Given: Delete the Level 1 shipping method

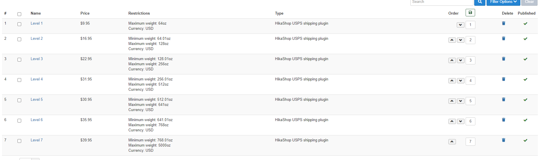Looking at the screenshot, I should click(503, 23).
